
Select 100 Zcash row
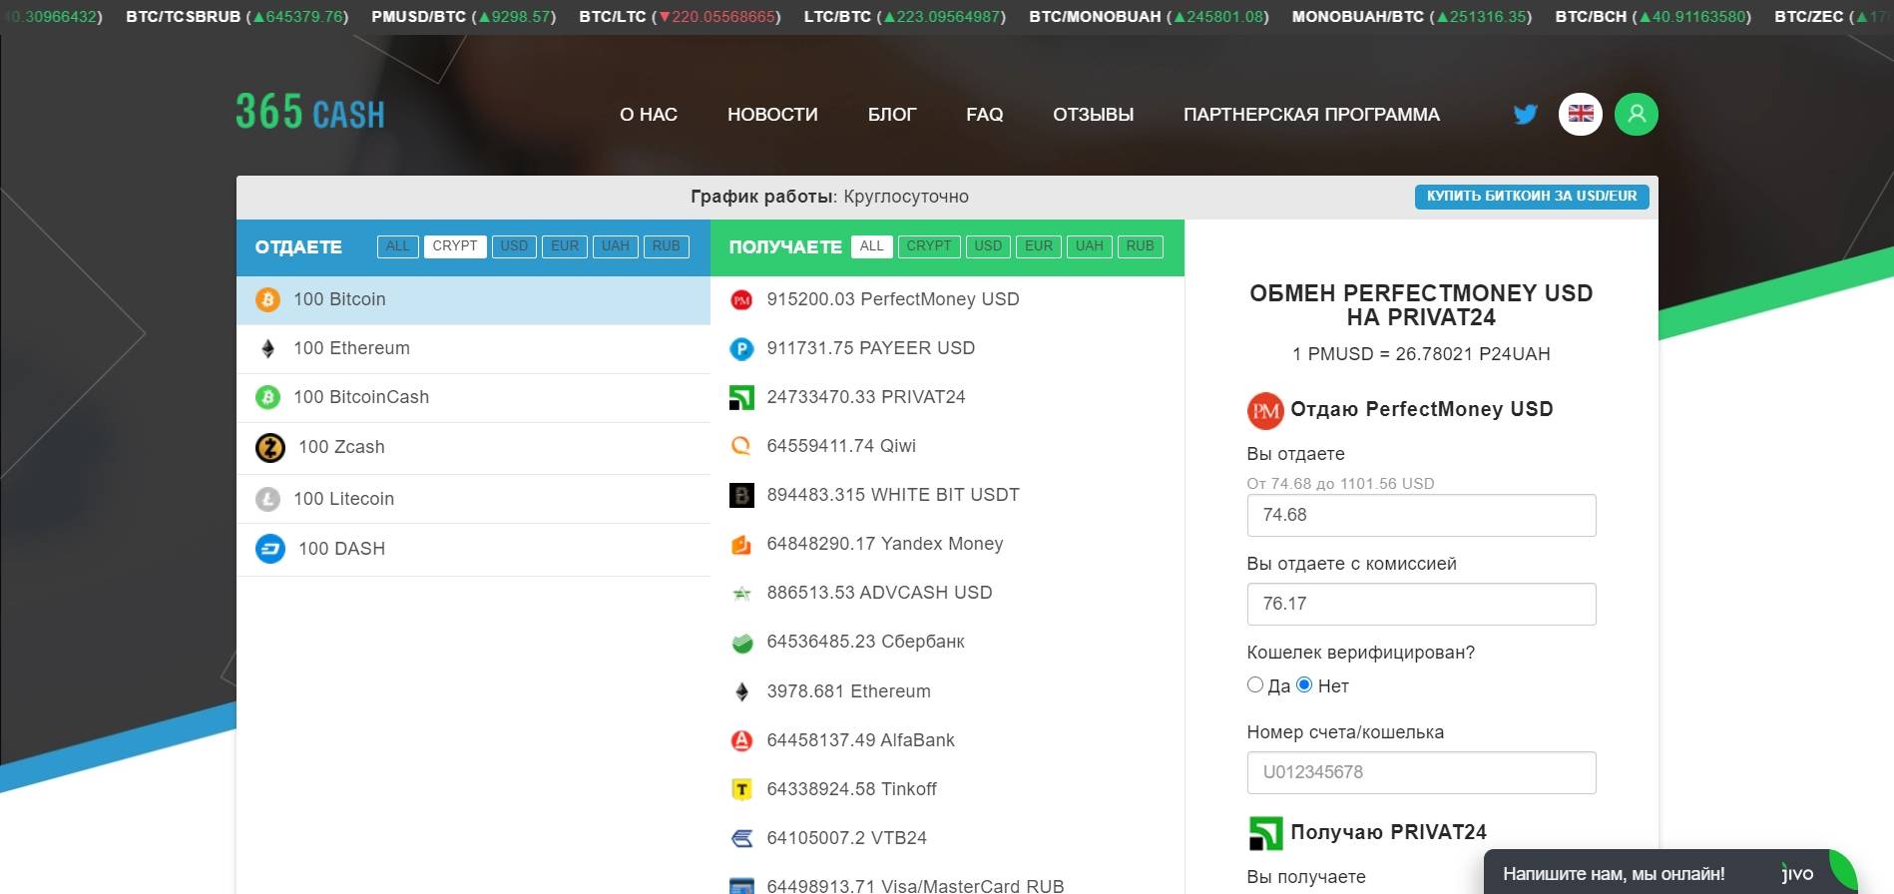tap(473, 447)
